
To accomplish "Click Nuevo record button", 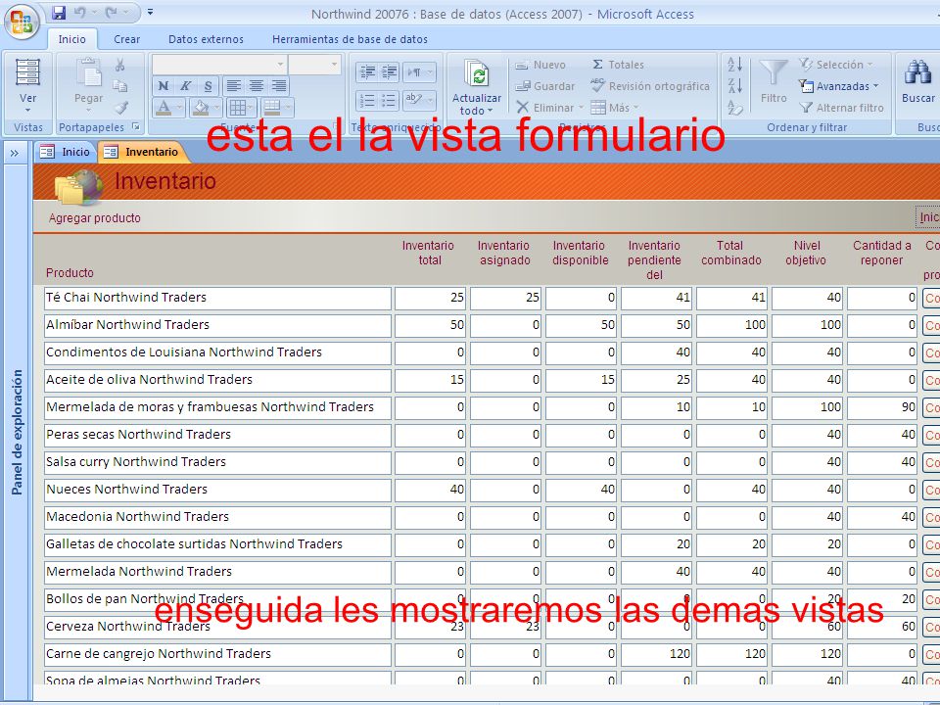I will click(x=540, y=65).
